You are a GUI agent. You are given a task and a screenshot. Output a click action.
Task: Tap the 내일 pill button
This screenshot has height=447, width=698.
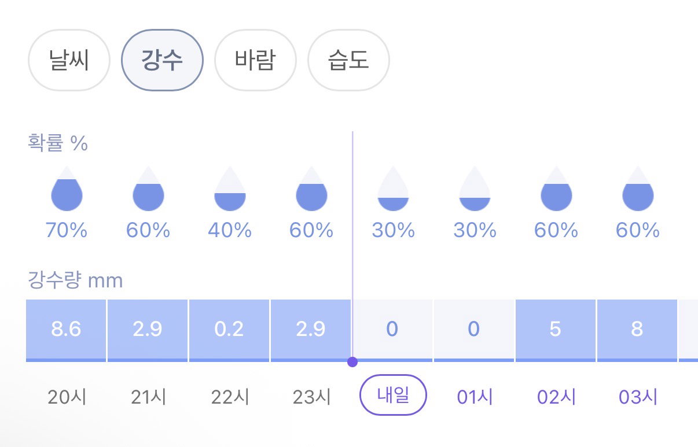tap(393, 396)
